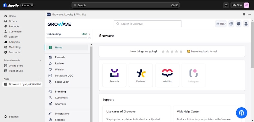Open the Point of Sale channel
Image resolution: width=254 pixels, height=122 pixels.
16,71
